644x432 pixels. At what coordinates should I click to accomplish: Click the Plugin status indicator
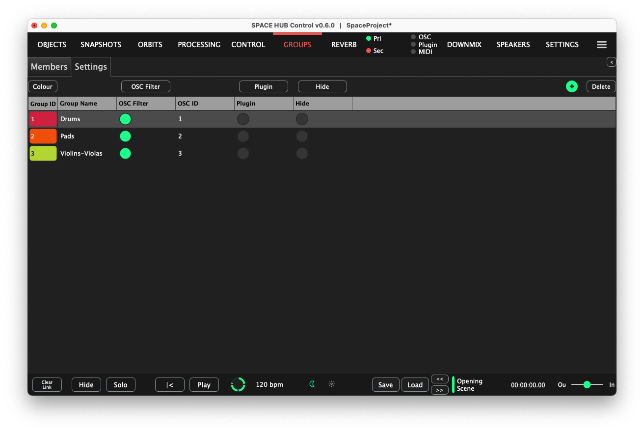413,44
